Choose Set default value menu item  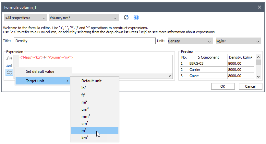tap(40, 72)
